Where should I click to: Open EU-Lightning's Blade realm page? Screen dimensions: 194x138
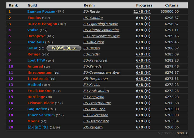[101, 24]
